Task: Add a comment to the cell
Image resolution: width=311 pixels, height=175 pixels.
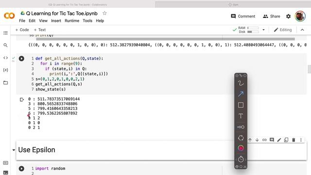Action: [x=272, y=140]
